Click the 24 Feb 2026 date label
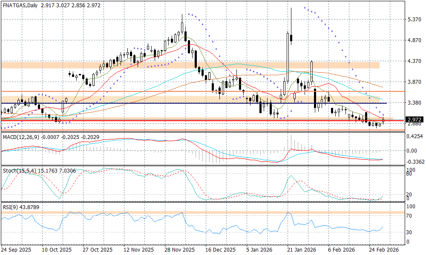Viewport: 426px width, 255px height. click(384, 250)
